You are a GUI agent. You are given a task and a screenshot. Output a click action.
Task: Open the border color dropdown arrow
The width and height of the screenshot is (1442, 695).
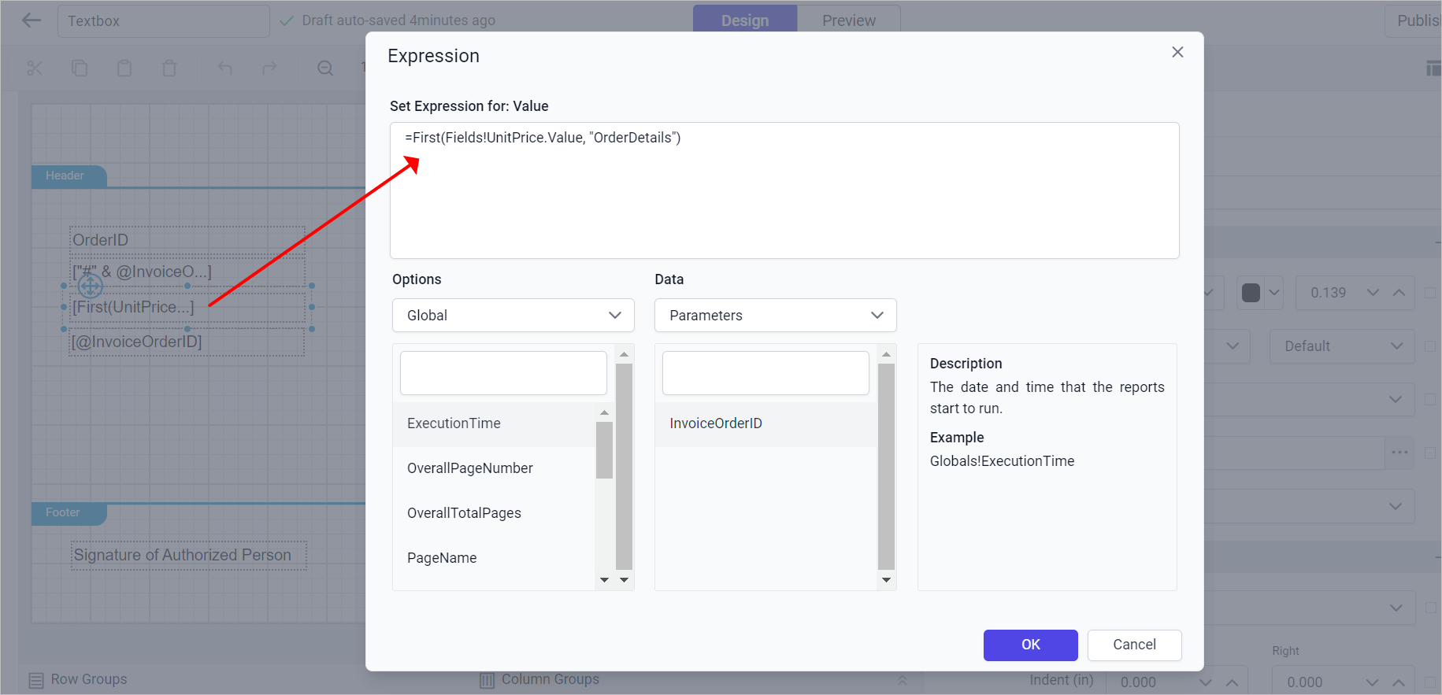(1274, 293)
